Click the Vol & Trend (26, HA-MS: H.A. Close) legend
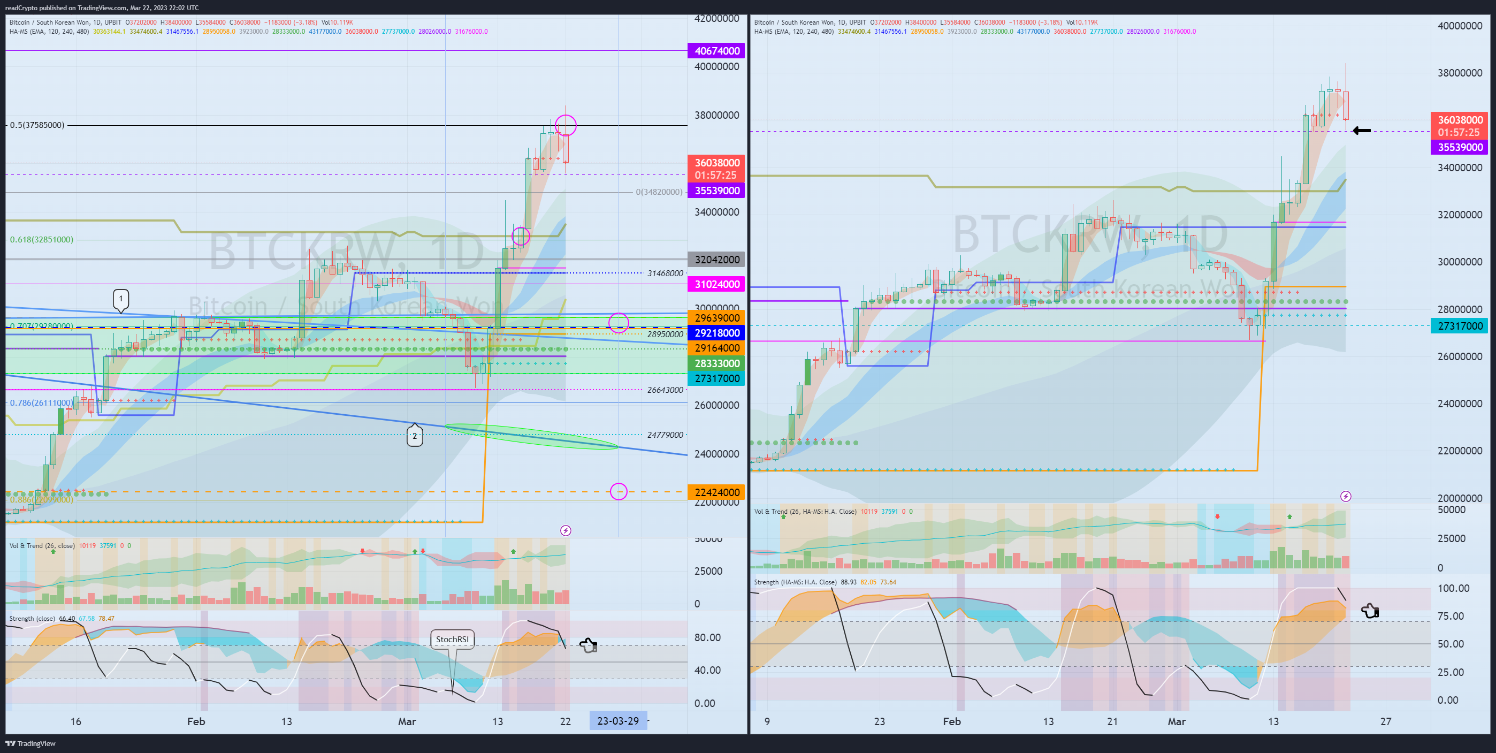Screen dimensions: 1496x753 (x=805, y=511)
